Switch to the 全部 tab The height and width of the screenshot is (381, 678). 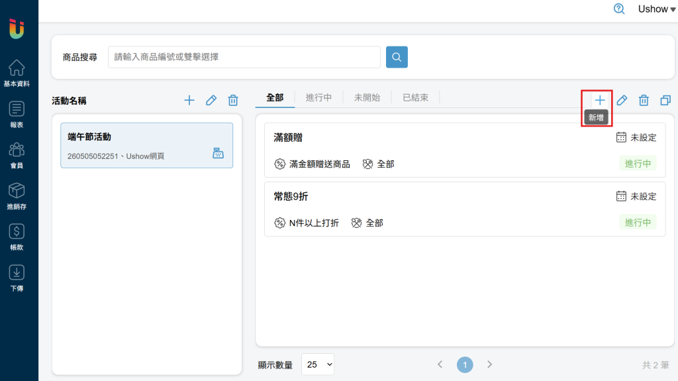coord(275,98)
